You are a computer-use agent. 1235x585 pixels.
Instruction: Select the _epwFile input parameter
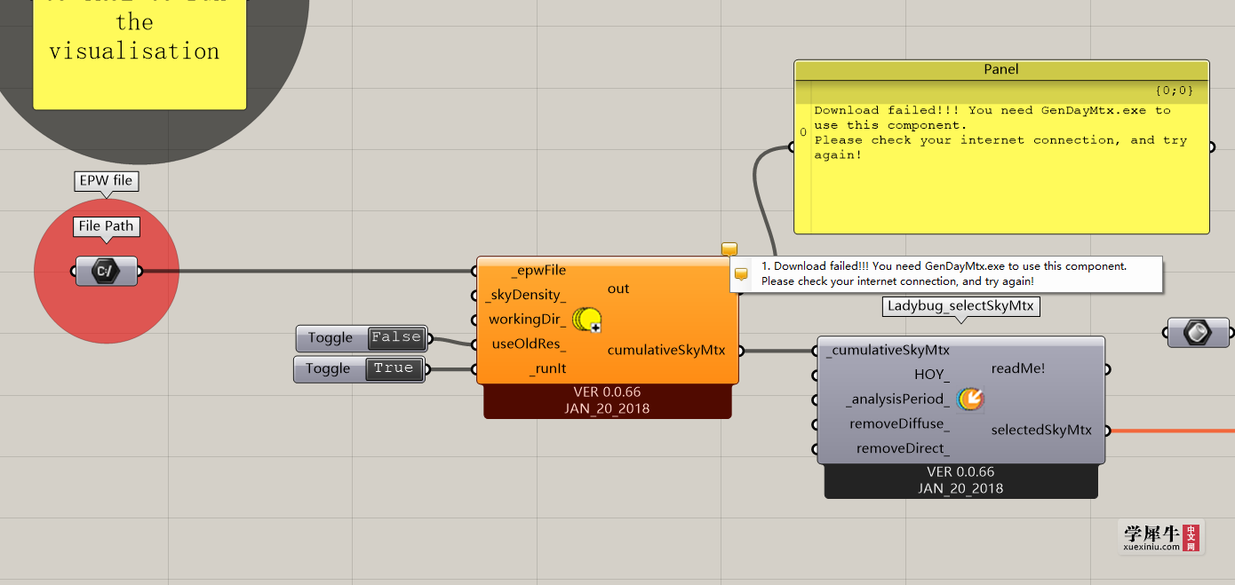point(538,270)
